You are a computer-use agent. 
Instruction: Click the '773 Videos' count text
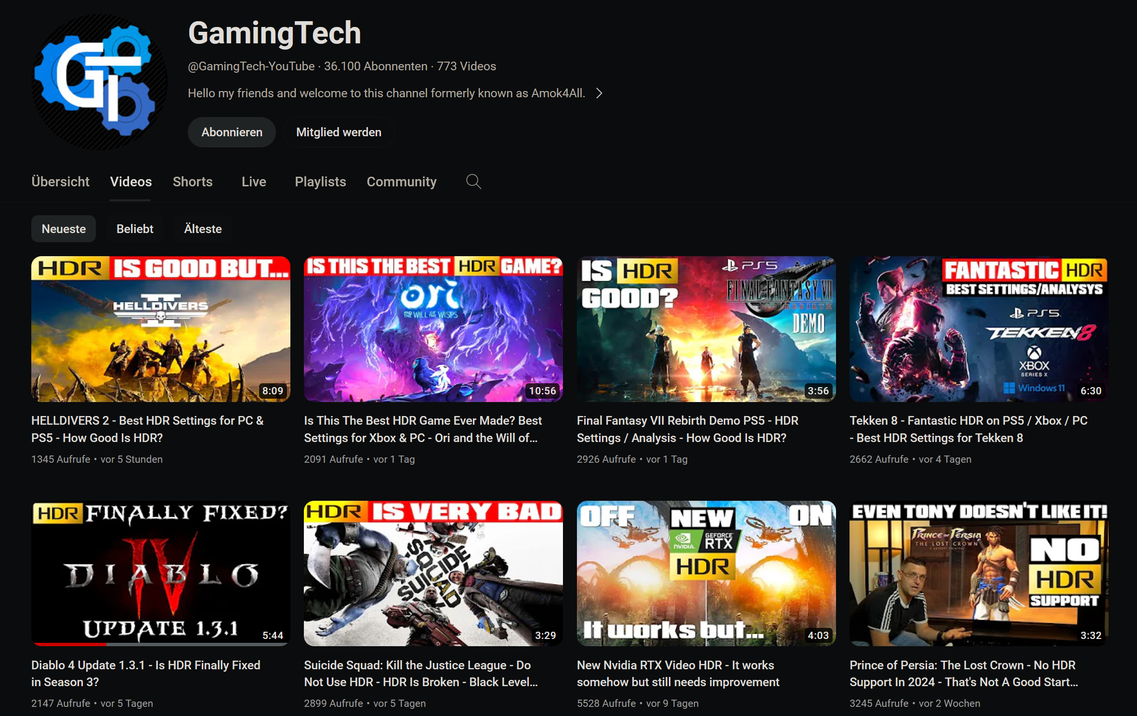tap(466, 66)
